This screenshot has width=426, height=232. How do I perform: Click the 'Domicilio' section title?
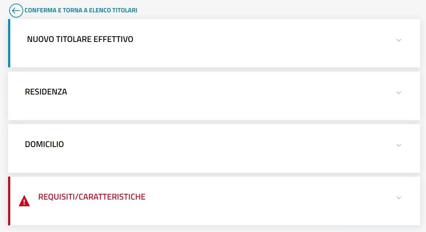(x=44, y=144)
